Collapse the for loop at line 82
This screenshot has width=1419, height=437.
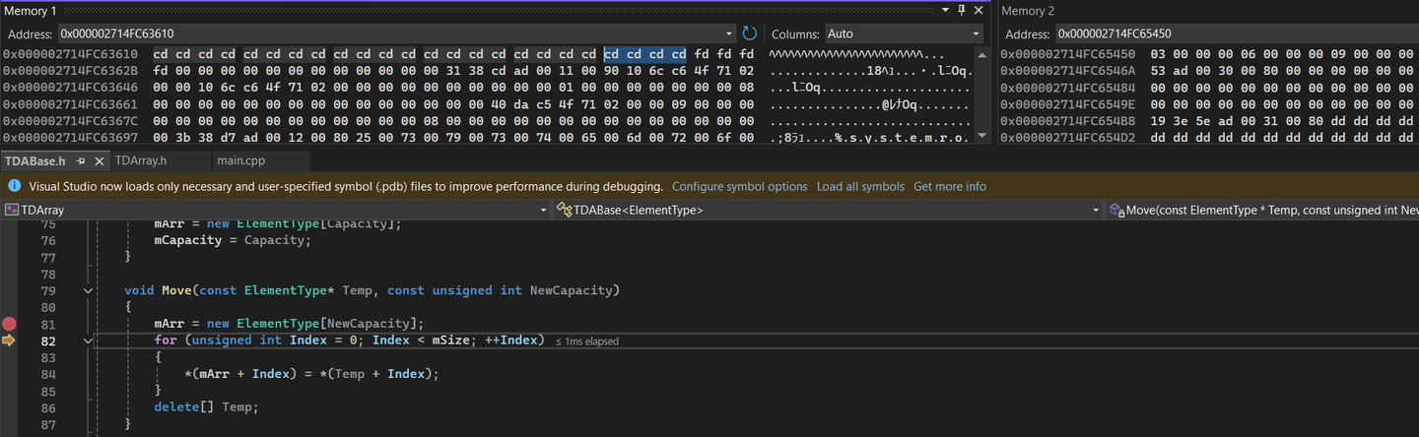88,341
